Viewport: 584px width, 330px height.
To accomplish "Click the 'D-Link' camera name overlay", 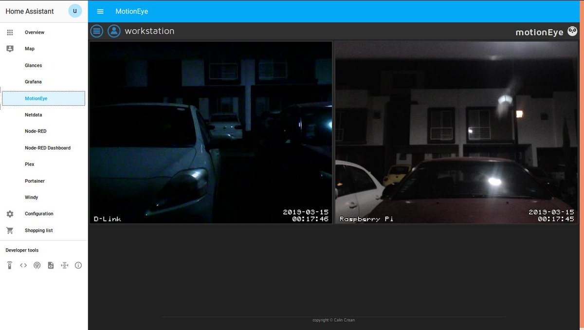I will pyautogui.click(x=107, y=219).
